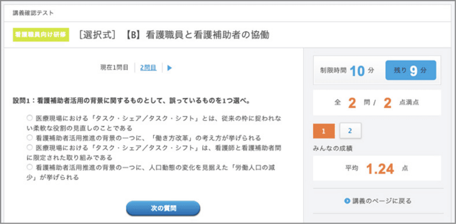Open the 2問目 link
The height and width of the screenshot is (224, 456).
[x=148, y=67]
